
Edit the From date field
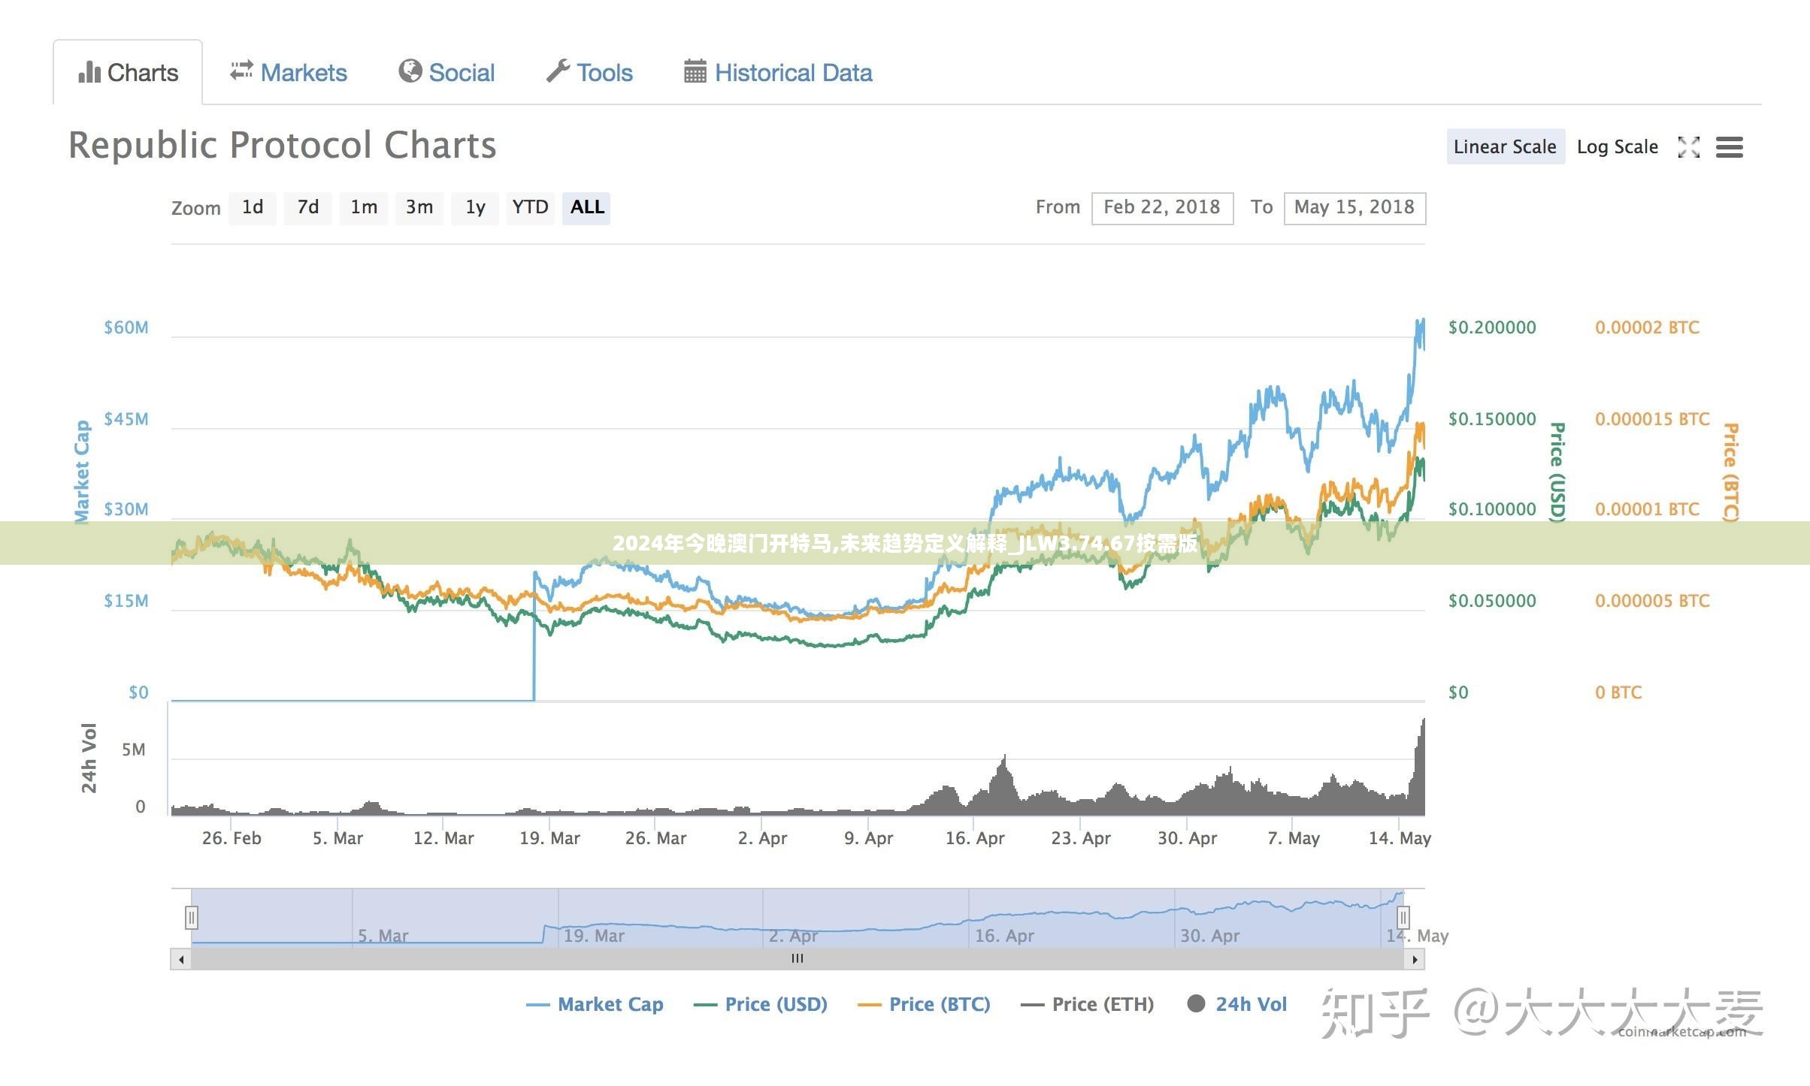[1162, 208]
